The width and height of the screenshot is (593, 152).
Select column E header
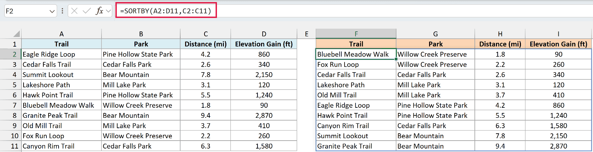click(x=307, y=34)
